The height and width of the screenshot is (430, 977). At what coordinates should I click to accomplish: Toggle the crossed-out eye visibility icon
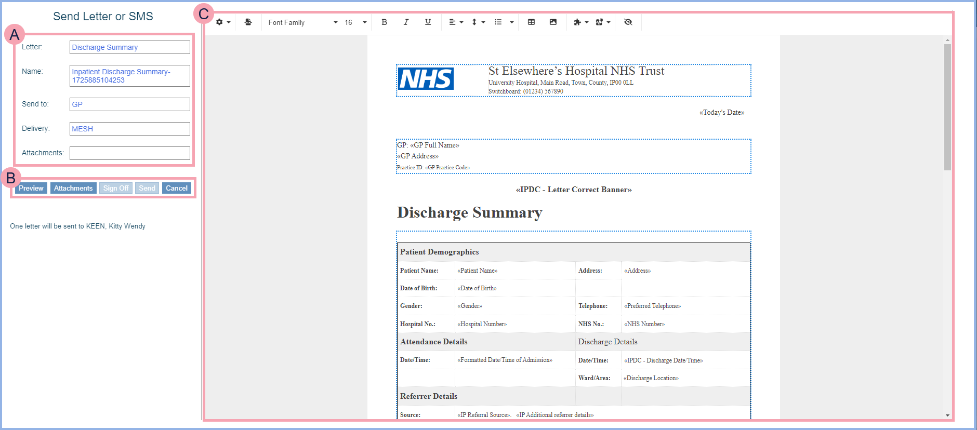[628, 22]
